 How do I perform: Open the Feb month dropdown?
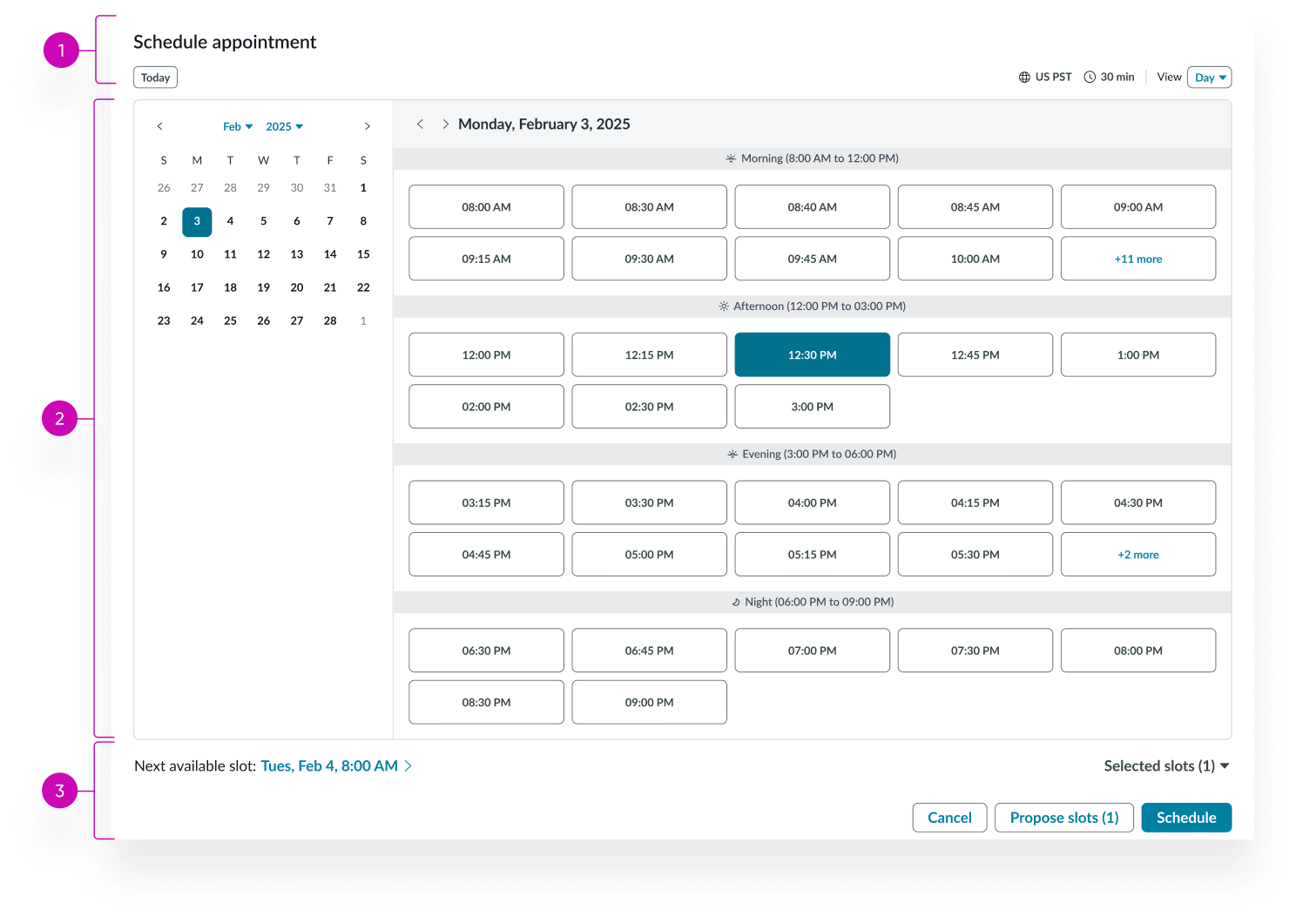point(237,126)
